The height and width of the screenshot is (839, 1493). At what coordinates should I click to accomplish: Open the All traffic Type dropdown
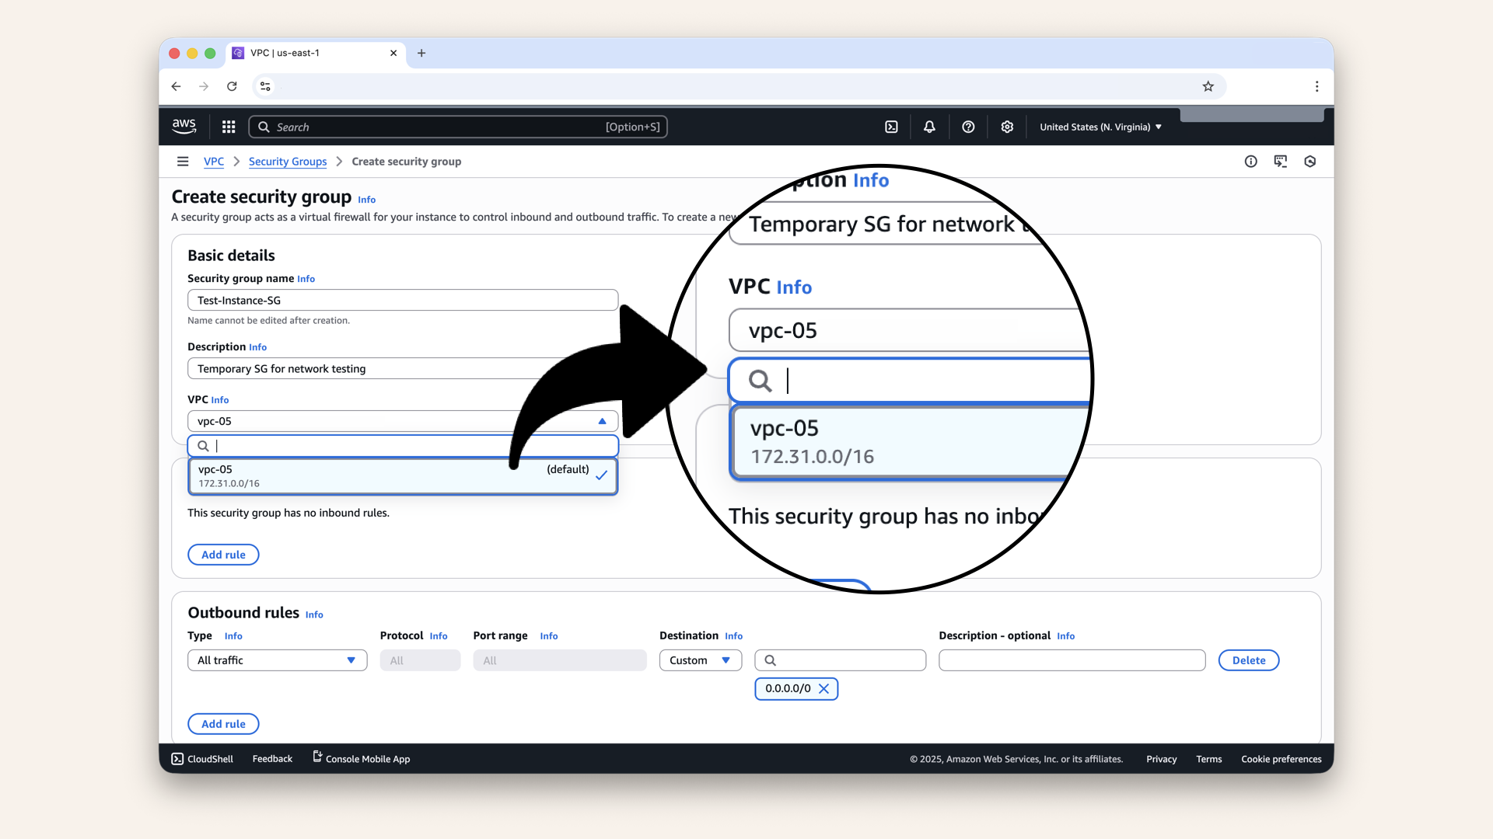277,660
